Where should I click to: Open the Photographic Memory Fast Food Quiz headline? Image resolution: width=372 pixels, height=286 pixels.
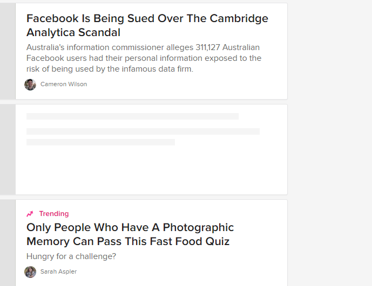coord(130,234)
